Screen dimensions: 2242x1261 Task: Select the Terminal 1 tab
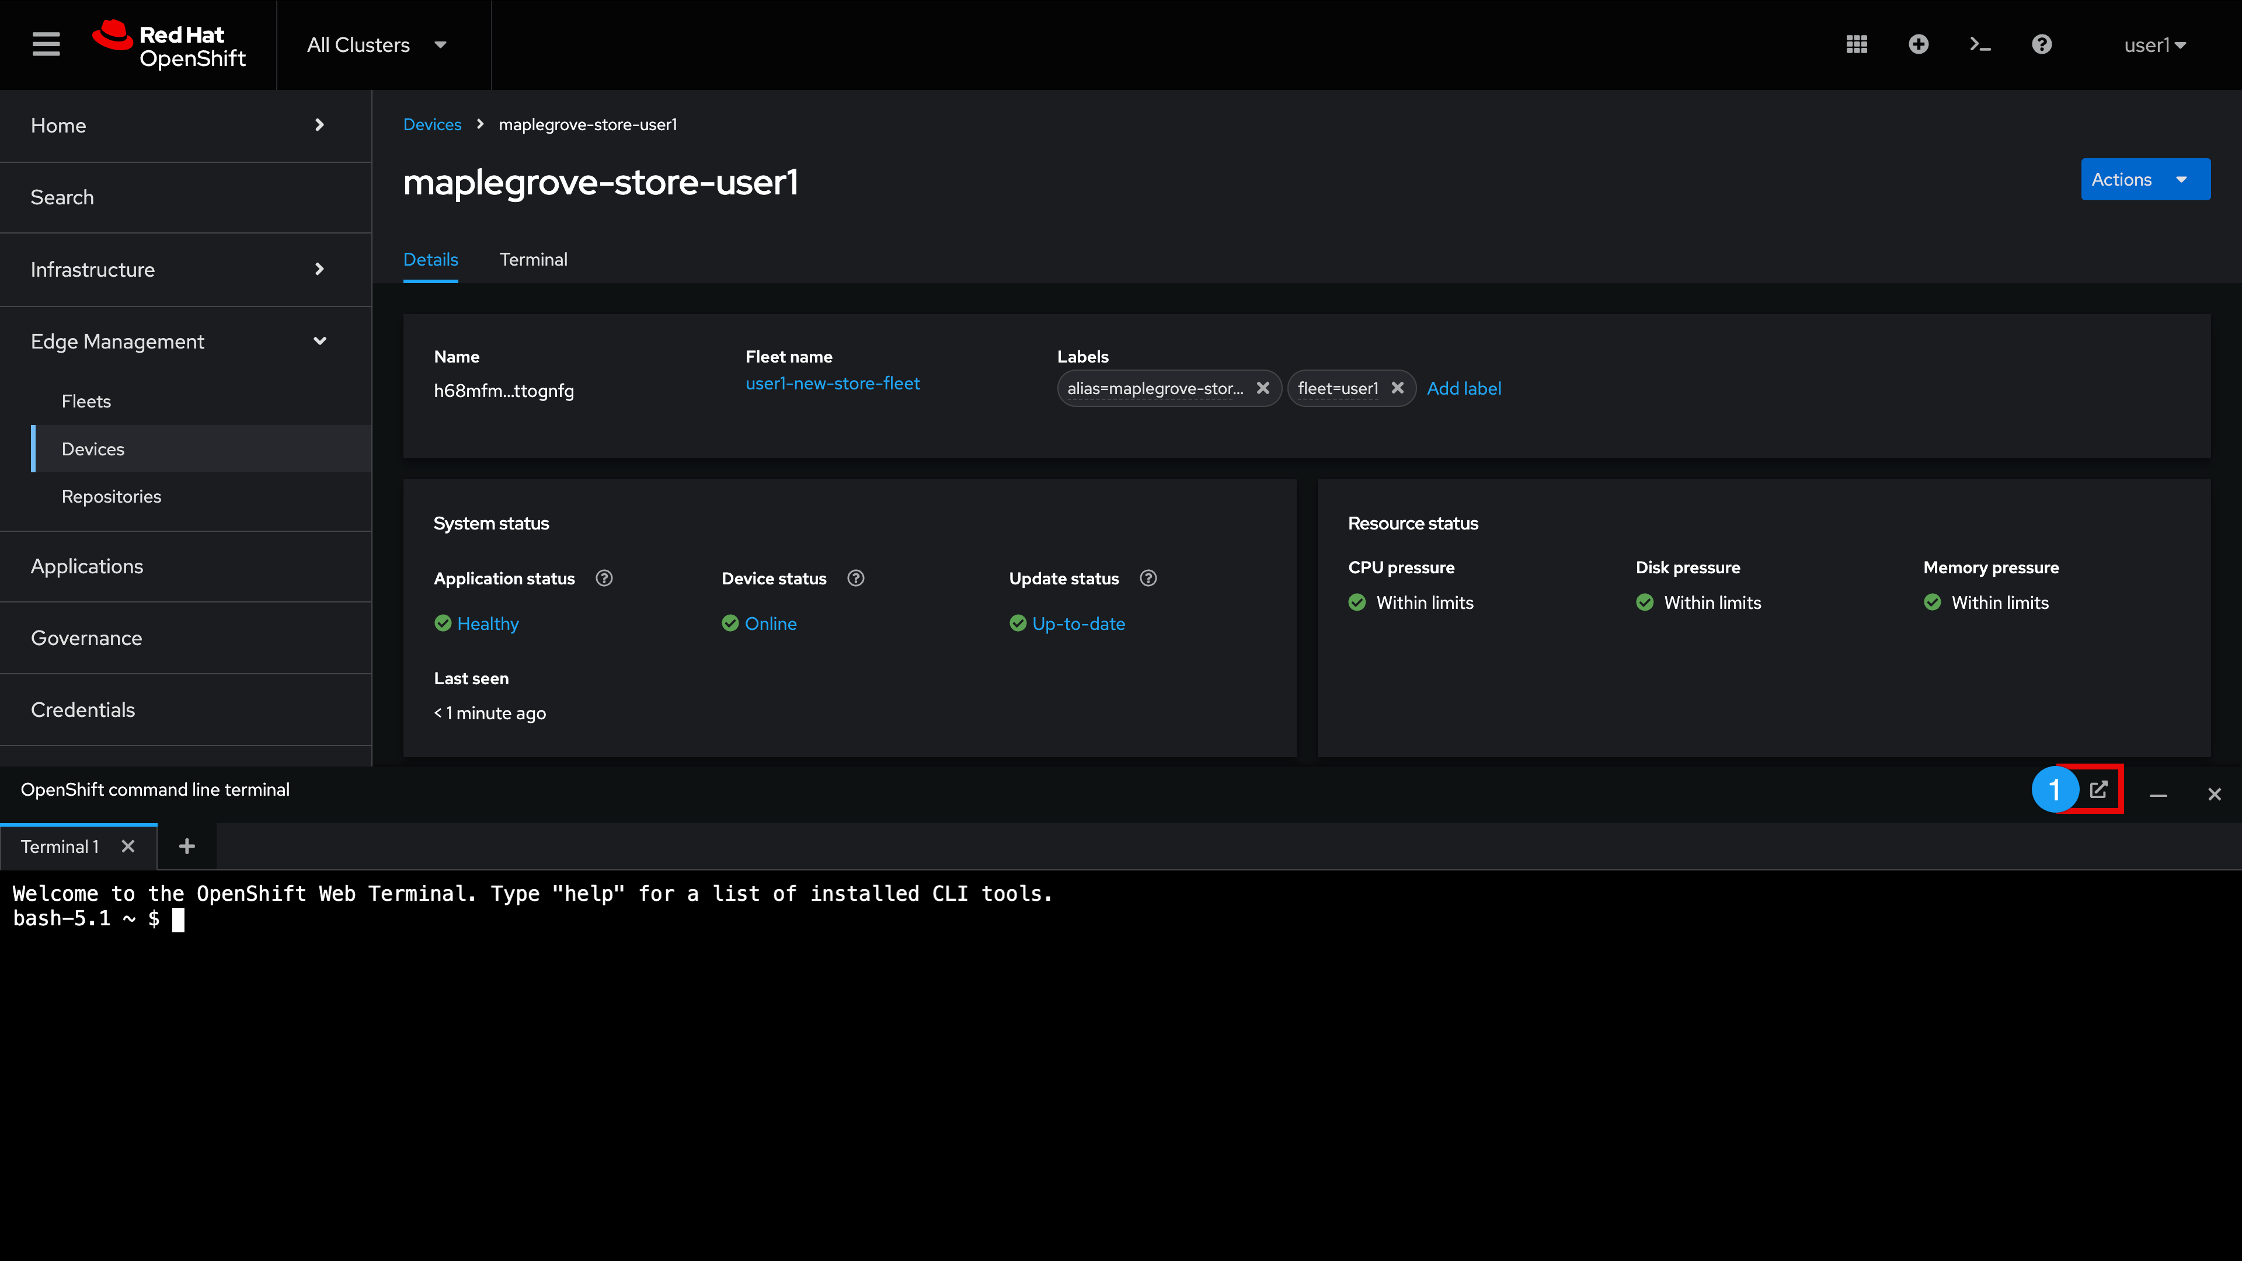coord(60,846)
